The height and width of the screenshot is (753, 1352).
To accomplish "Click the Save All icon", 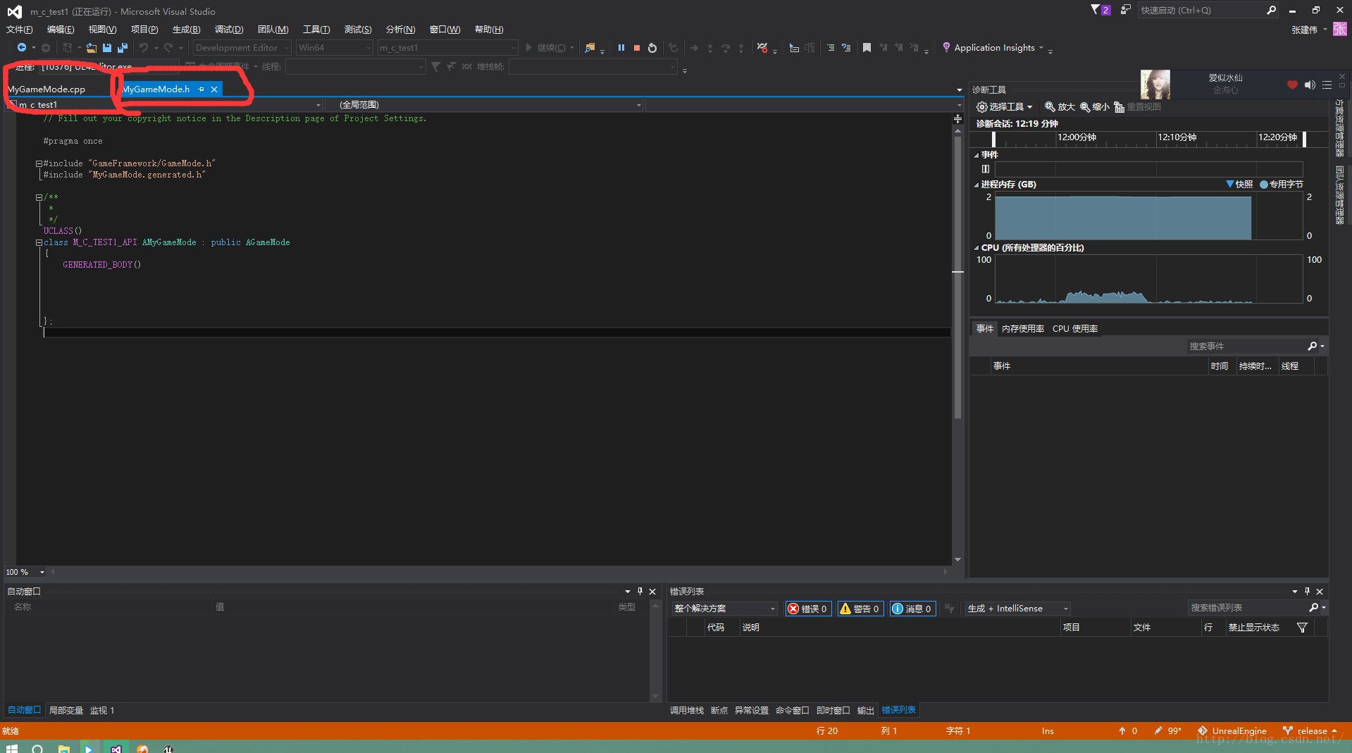I will 123,48.
